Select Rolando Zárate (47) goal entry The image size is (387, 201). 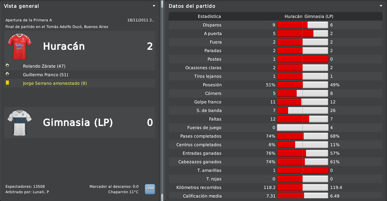pyautogui.click(x=44, y=66)
